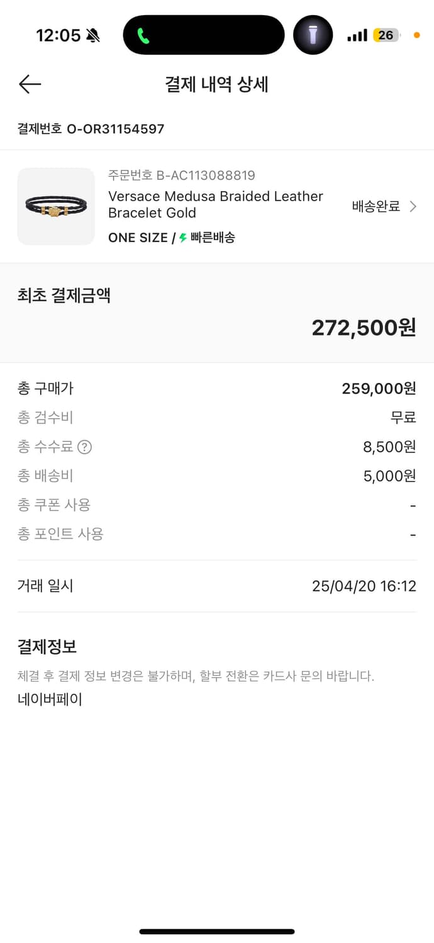Tap the muted bell icon

pos(93,36)
